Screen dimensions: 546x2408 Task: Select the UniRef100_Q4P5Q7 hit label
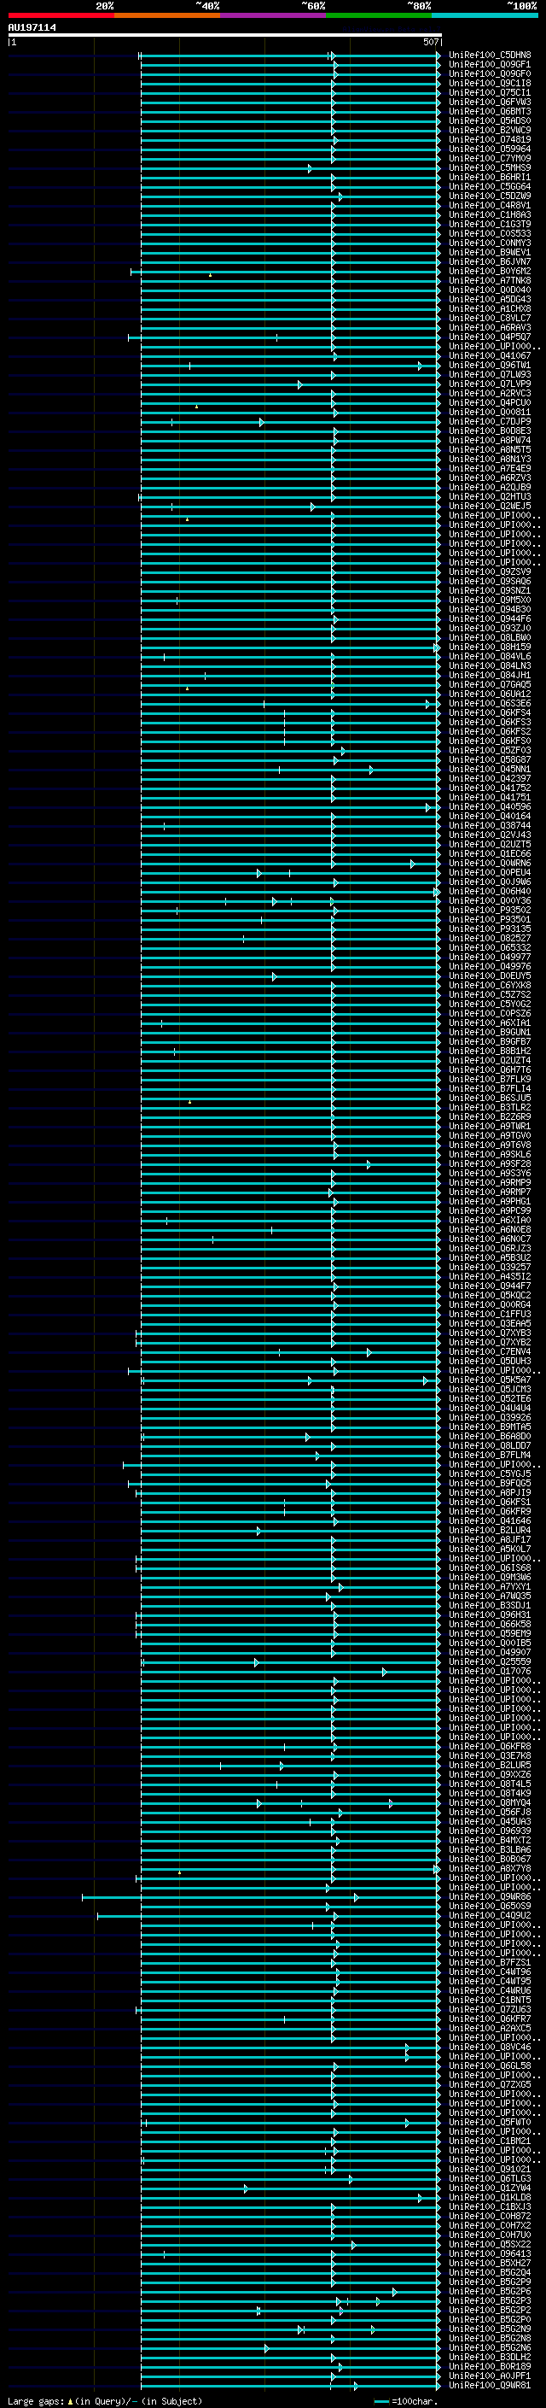click(489, 337)
